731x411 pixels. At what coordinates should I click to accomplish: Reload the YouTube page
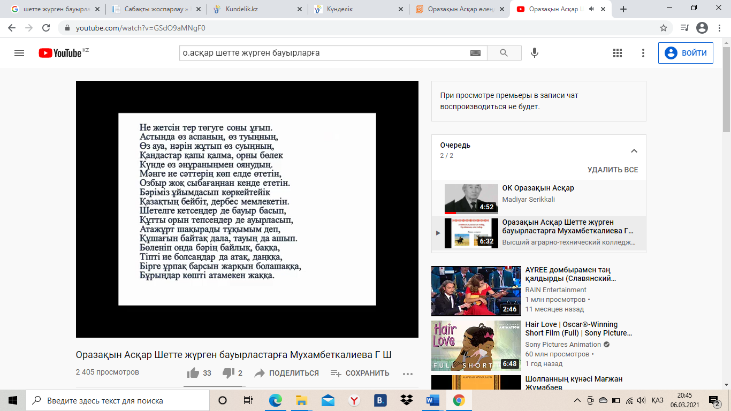[x=46, y=28]
